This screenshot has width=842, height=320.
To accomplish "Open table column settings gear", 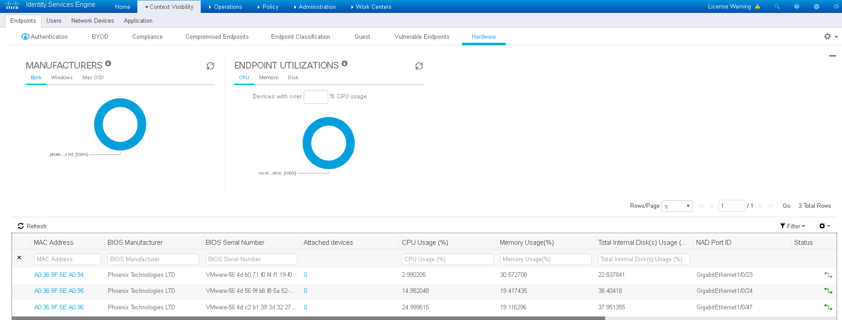I will coord(822,226).
